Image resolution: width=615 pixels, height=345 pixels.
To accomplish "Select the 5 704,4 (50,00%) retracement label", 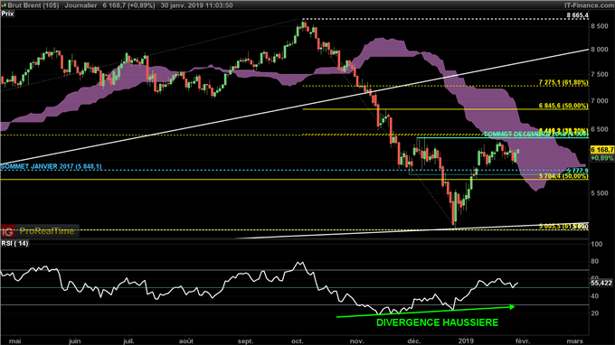I will tap(563, 176).
